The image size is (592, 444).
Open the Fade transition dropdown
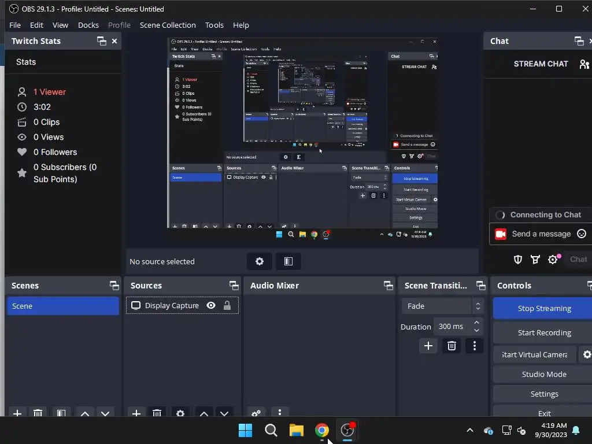coord(442,306)
